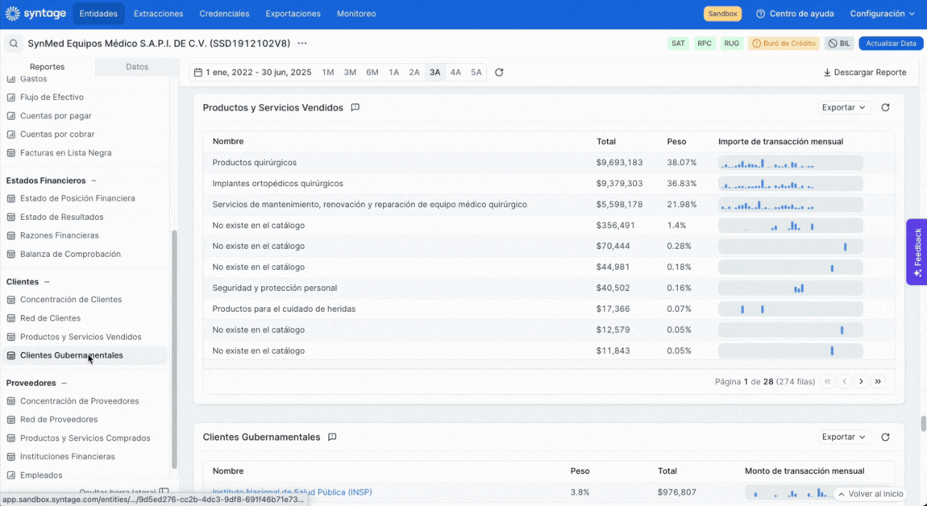
Task: Toggle the Buró de Crédito badge
Action: coord(784,44)
